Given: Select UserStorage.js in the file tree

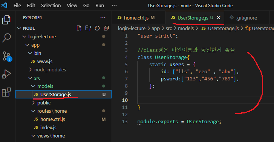Looking at the screenshot, I should point(63,94).
